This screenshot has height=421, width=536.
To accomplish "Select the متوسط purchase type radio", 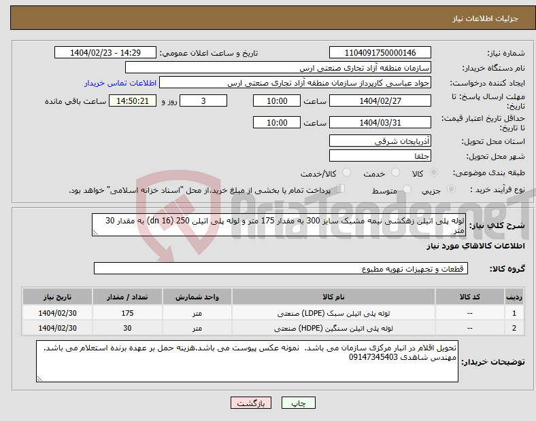I will pyautogui.click(x=407, y=189).
